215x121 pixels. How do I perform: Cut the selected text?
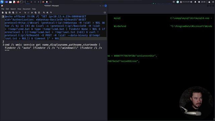32,13
